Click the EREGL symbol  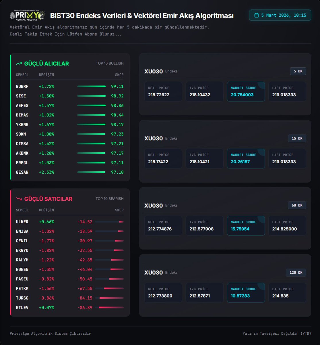coord(22,163)
